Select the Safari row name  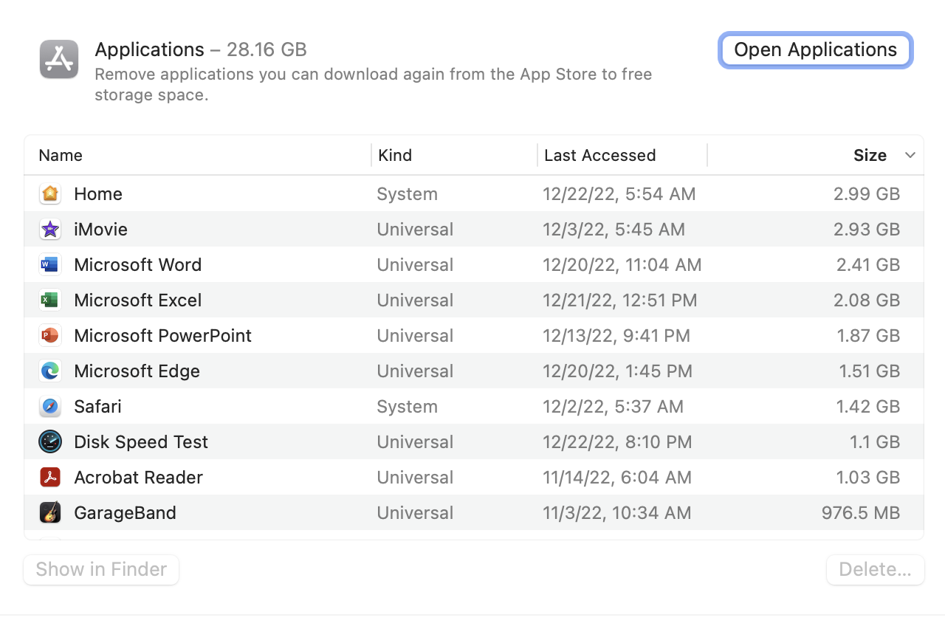(x=97, y=407)
